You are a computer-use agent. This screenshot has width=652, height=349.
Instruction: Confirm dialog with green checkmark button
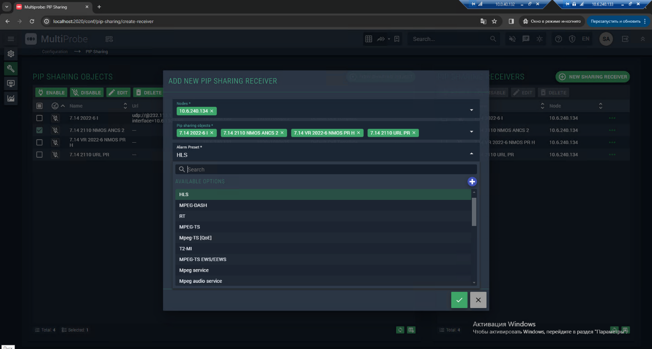coord(459,300)
